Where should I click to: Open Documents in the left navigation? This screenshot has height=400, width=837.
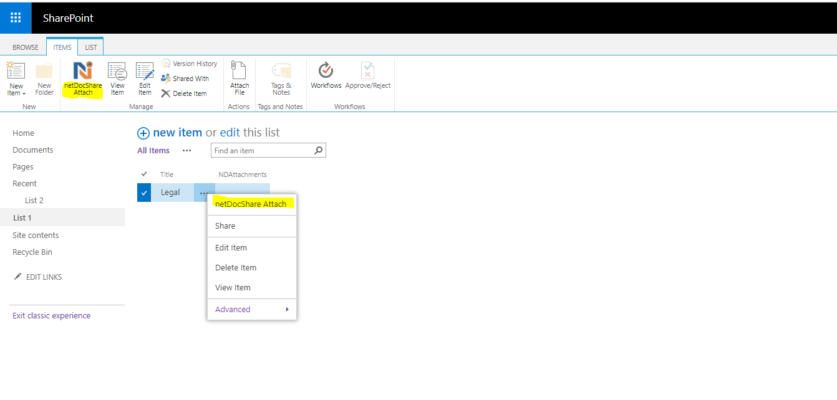point(33,150)
